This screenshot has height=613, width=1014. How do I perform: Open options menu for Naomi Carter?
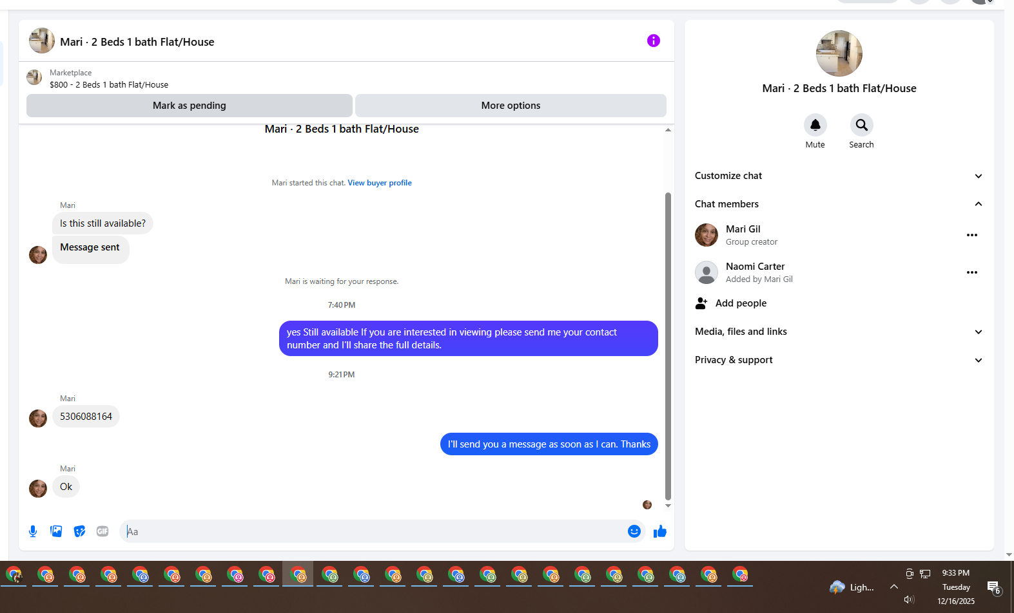point(971,272)
